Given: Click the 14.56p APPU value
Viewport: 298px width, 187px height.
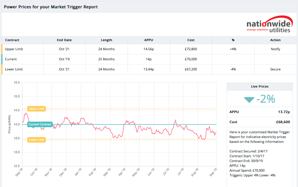Looking at the screenshot, I should [149, 49].
